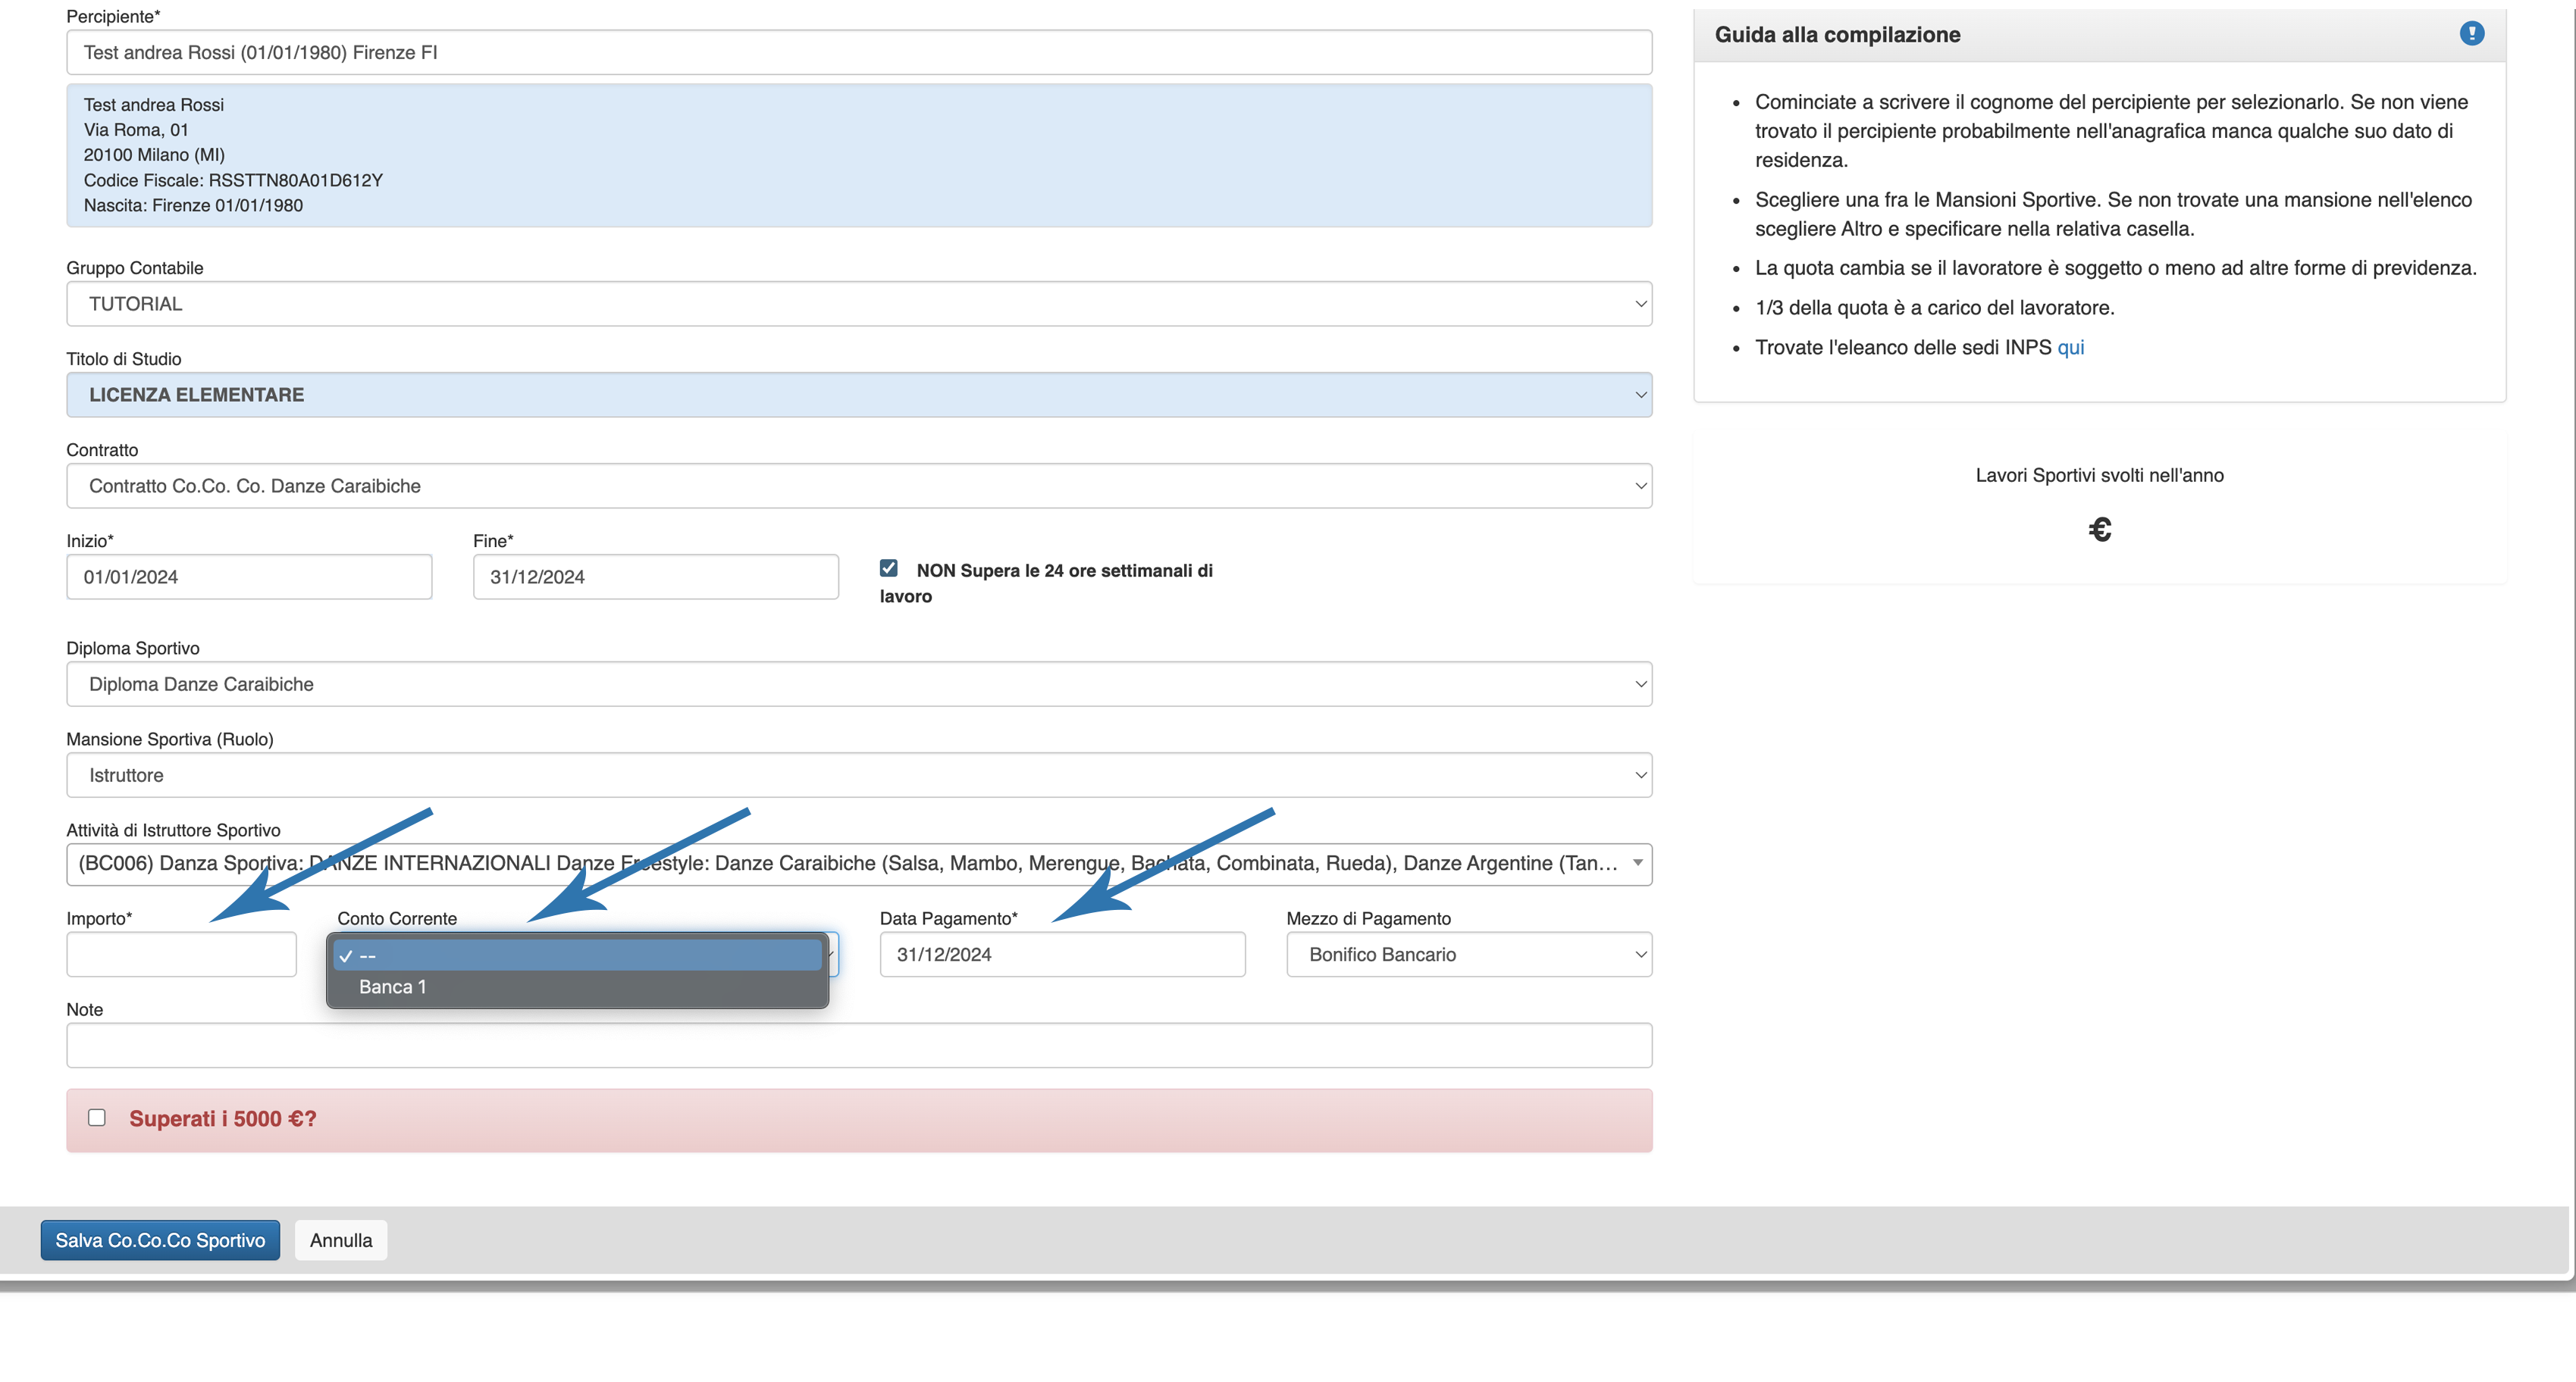
Task: Focus the Note text field
Action: click(x=858, y=1046)
